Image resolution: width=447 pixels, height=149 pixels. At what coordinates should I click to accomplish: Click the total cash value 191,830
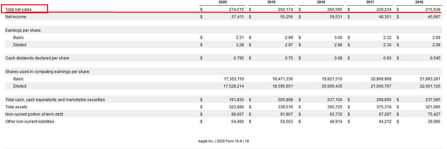coord(236,100)
